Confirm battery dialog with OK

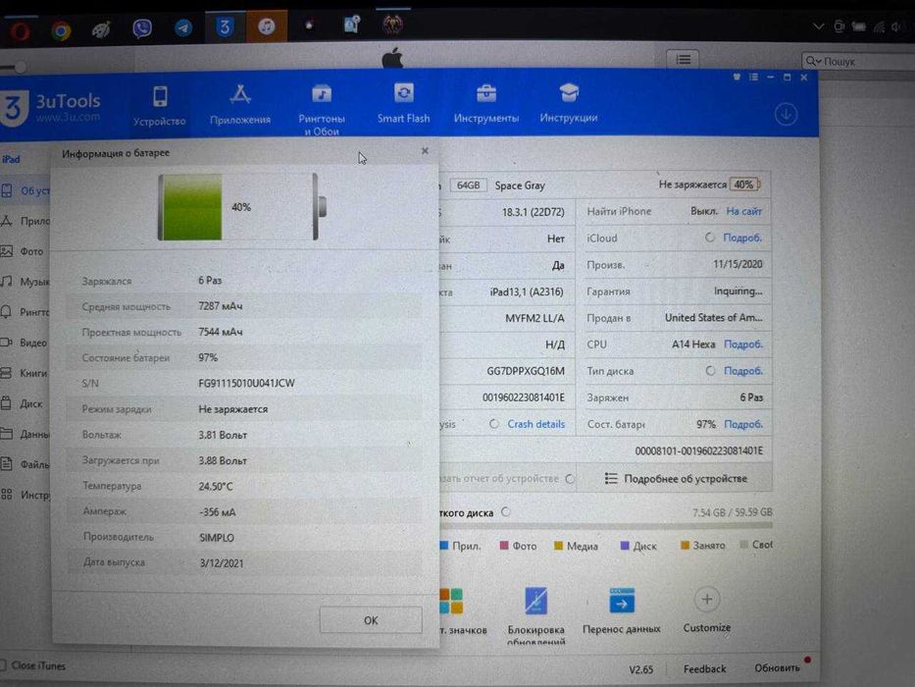(x=371, y=620)
